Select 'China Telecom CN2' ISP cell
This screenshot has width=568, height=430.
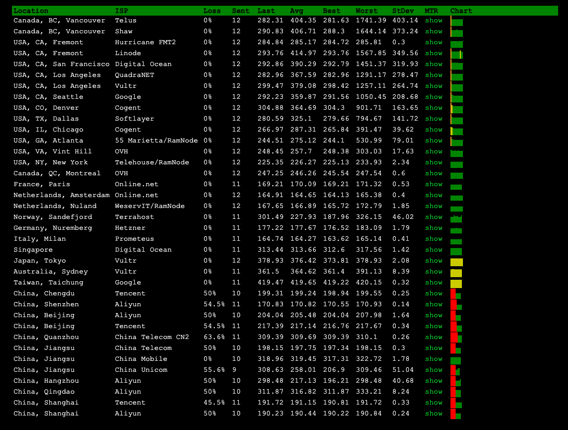[152, 337]
